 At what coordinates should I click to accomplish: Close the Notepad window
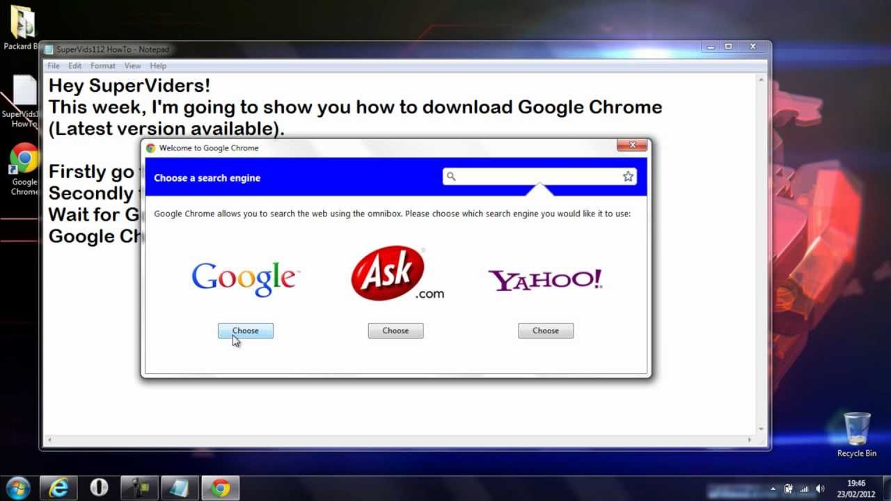coord(752,47)
